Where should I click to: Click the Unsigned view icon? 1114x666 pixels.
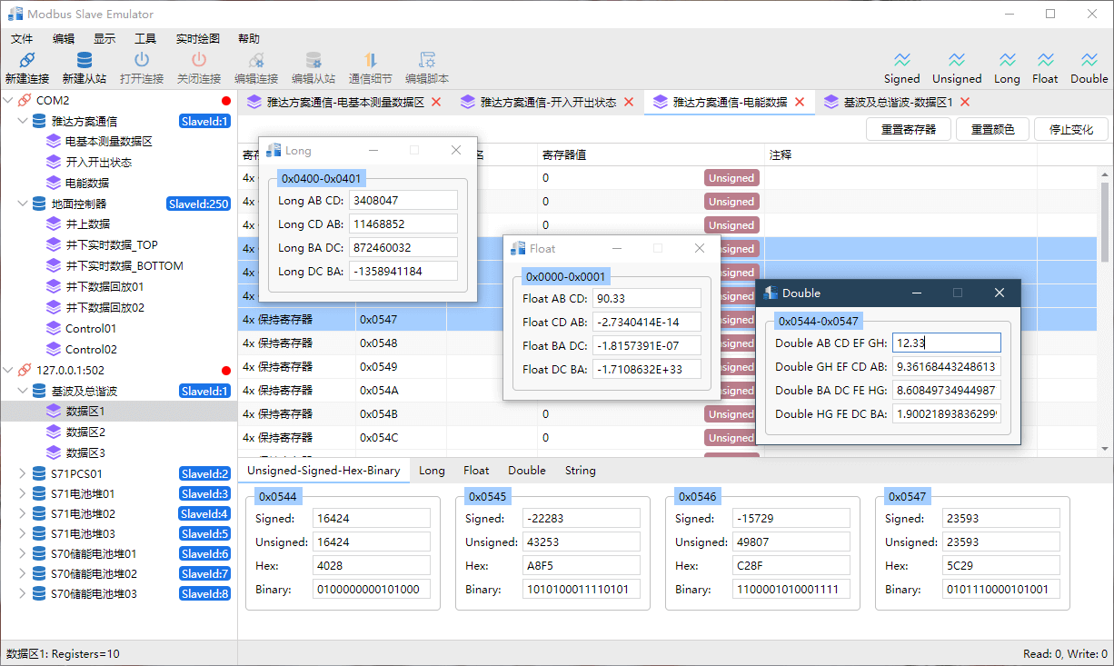point(957,61)
